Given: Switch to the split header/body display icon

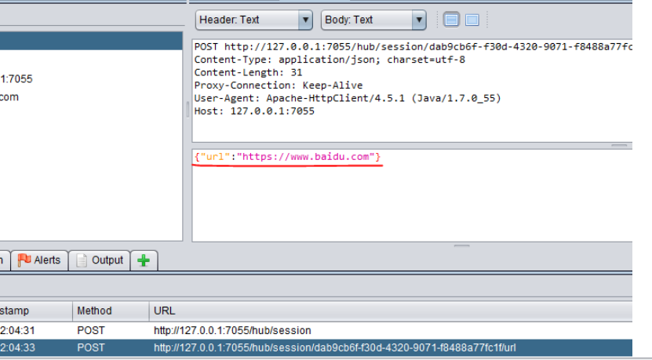Looking at the screenshot, I should (472, 20).
